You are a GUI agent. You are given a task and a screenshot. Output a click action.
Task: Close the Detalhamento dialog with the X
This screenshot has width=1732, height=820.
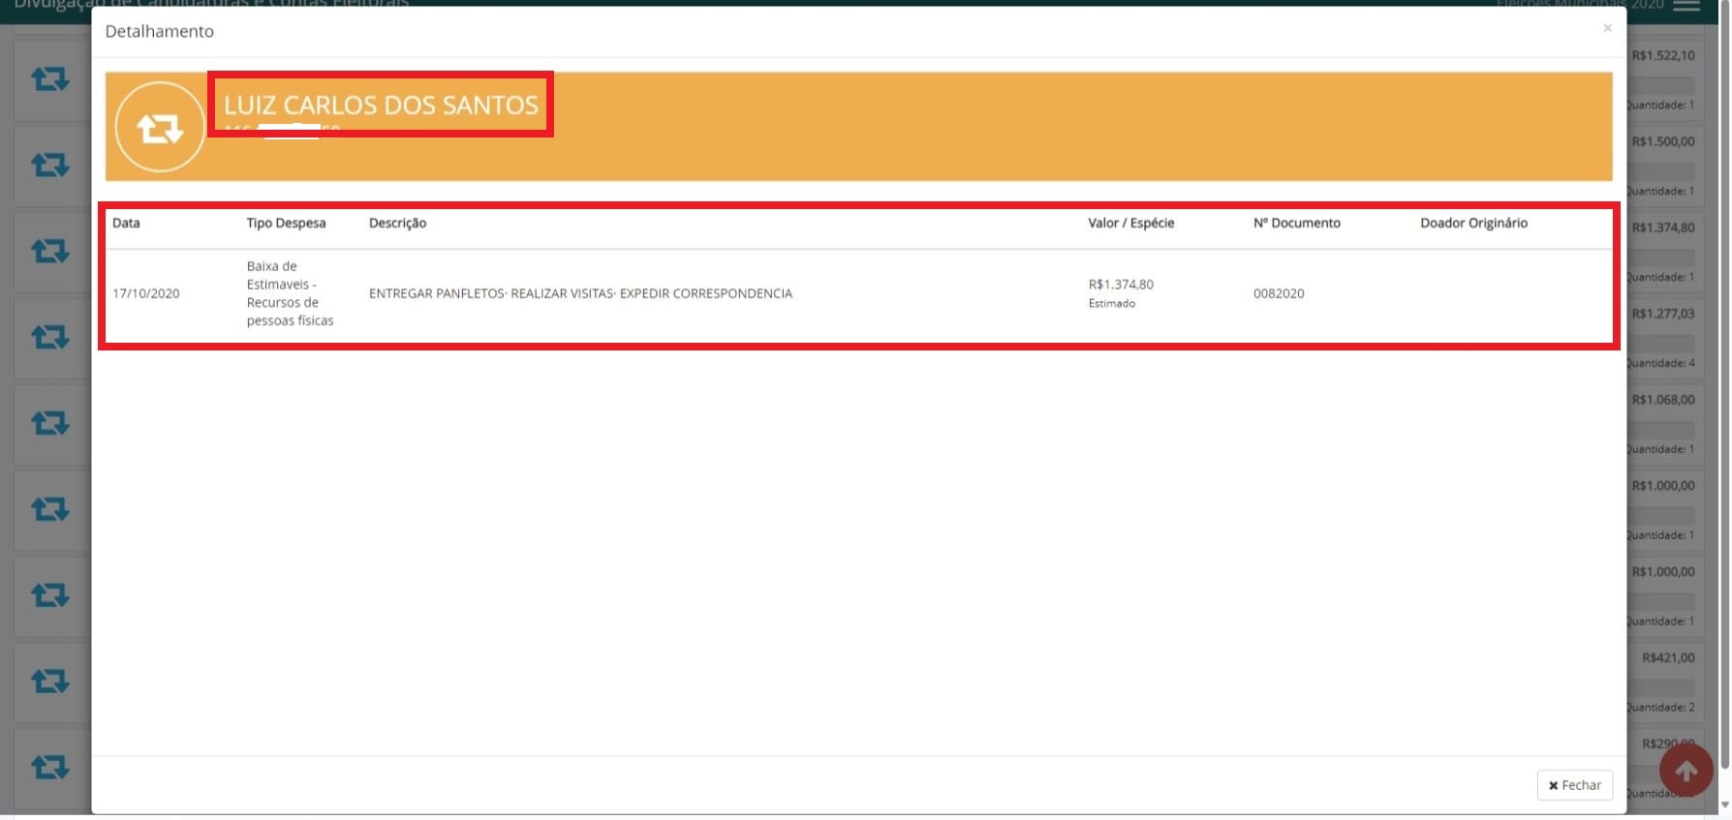1607,28
